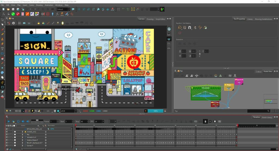Click the render view eye icon beside camera
Screen dimensions: 279x151
tap(169, 29)
